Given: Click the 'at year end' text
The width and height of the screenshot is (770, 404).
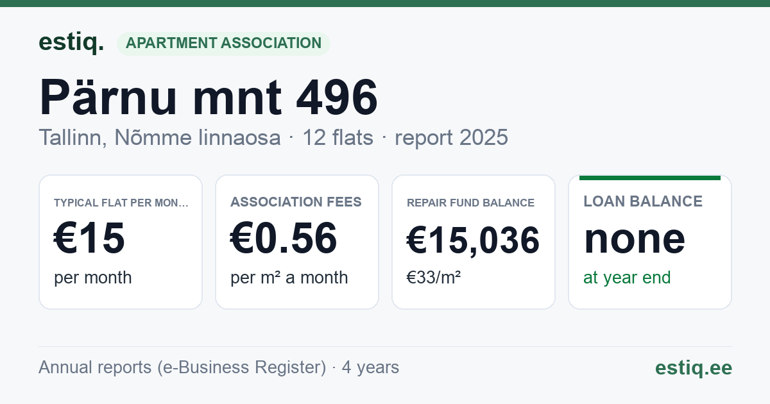Looking at the screenshot, I should pos(627,278).
